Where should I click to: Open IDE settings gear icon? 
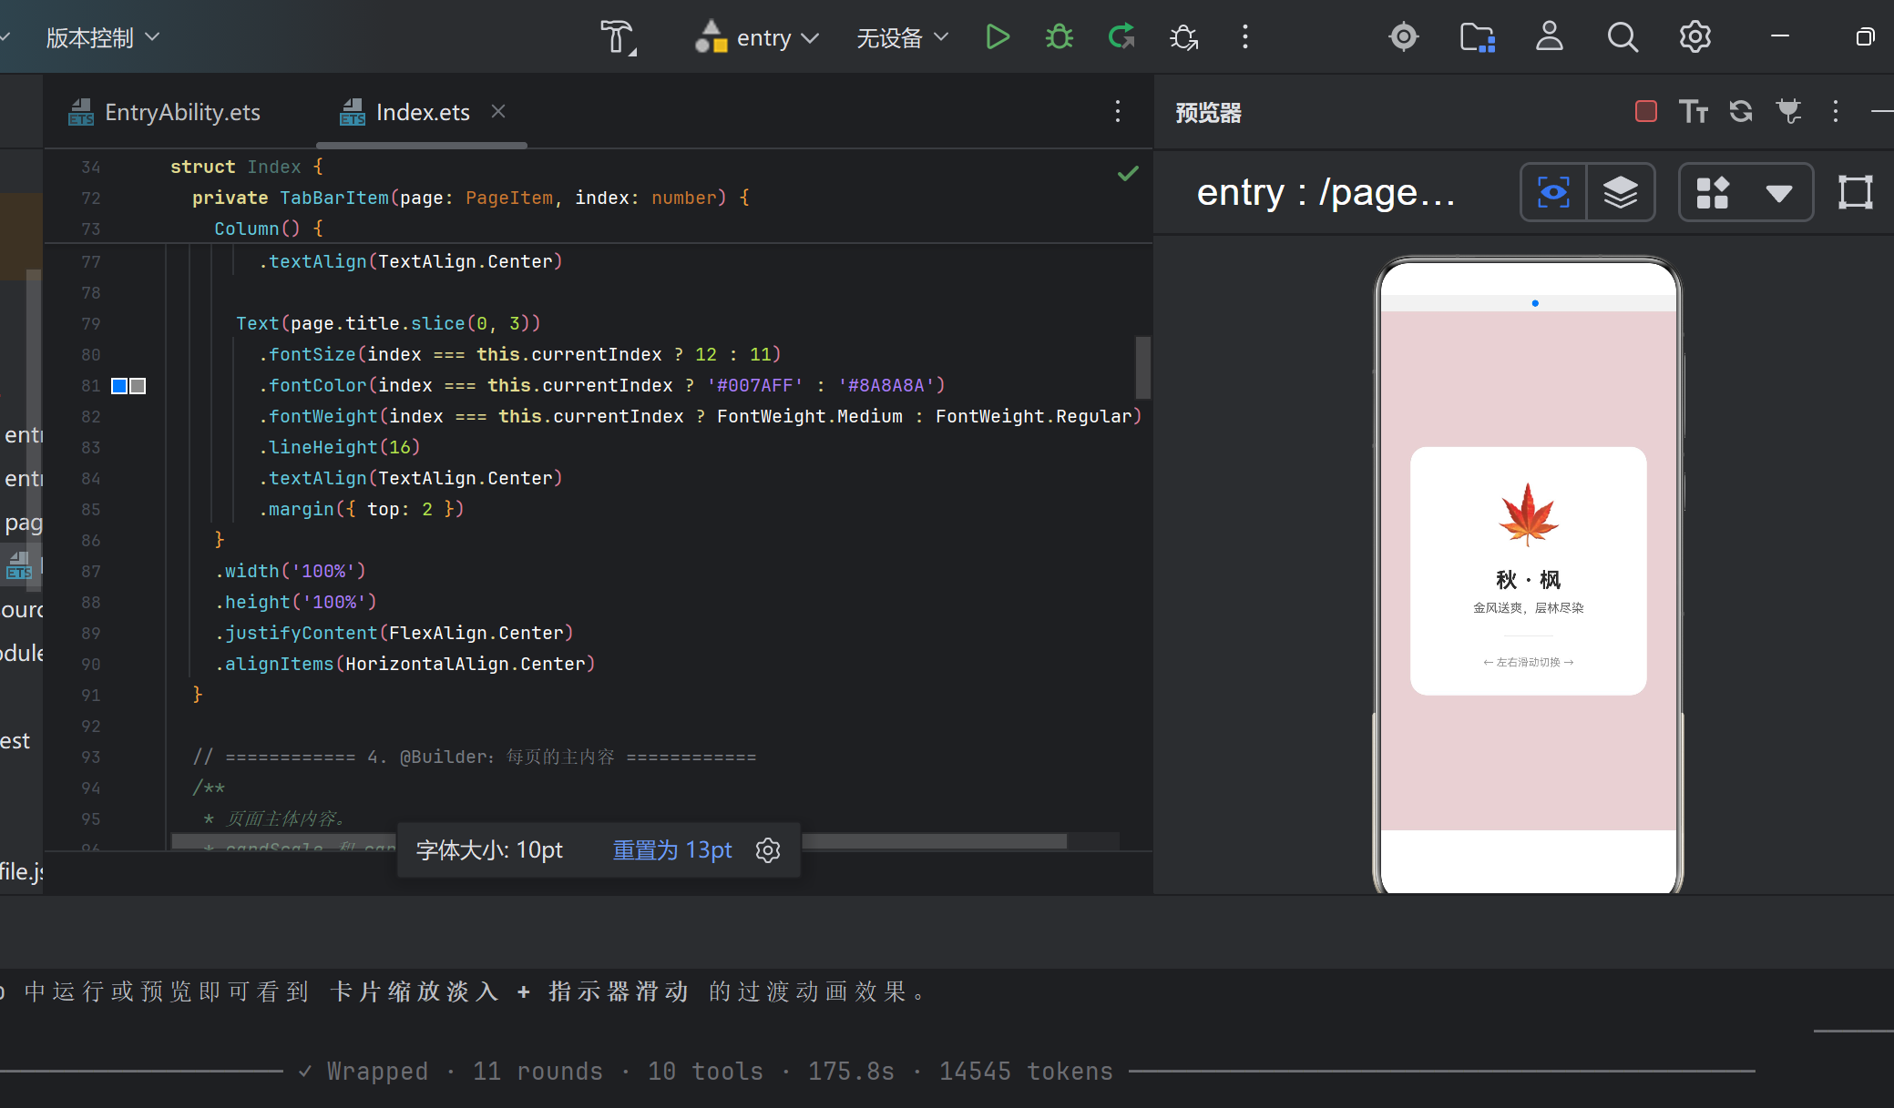click(1695, 37)
